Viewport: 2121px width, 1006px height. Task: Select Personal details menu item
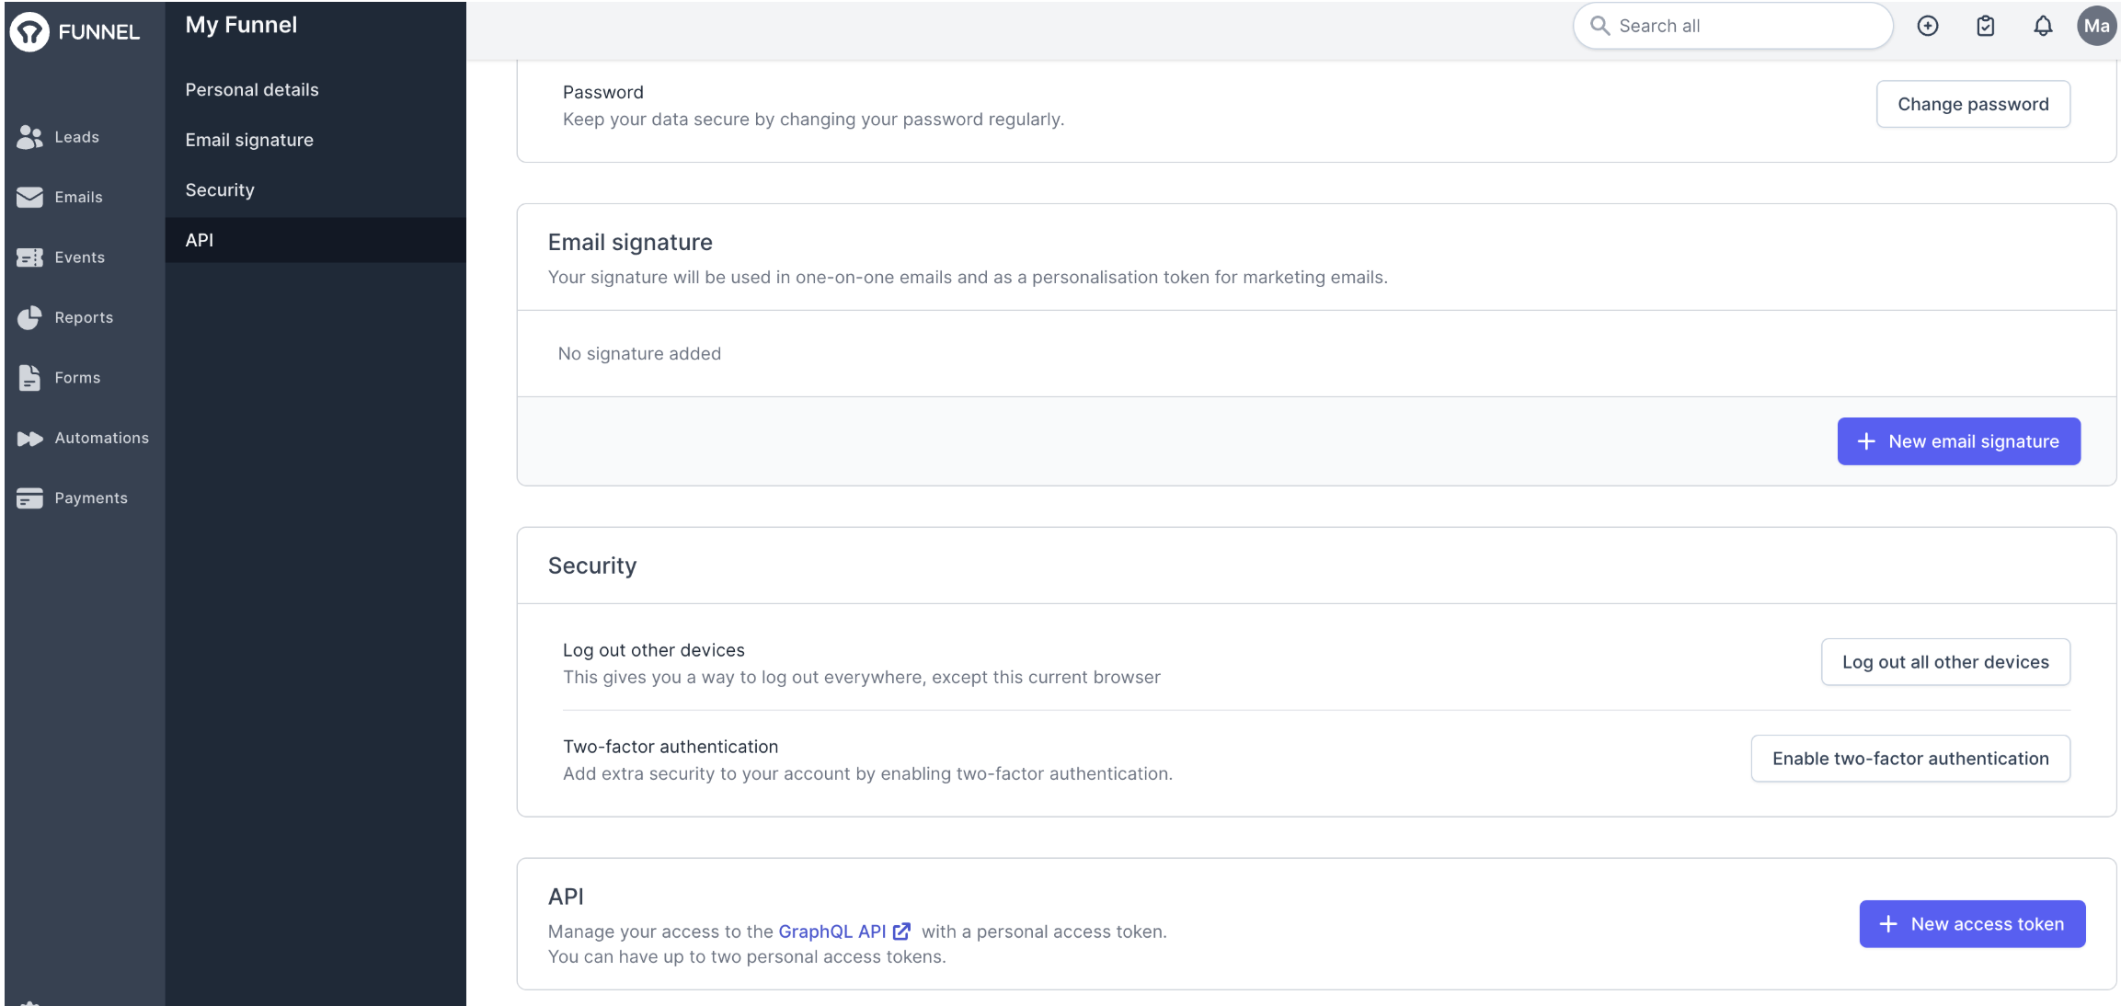pyautogui.click(x=252, y=90)
